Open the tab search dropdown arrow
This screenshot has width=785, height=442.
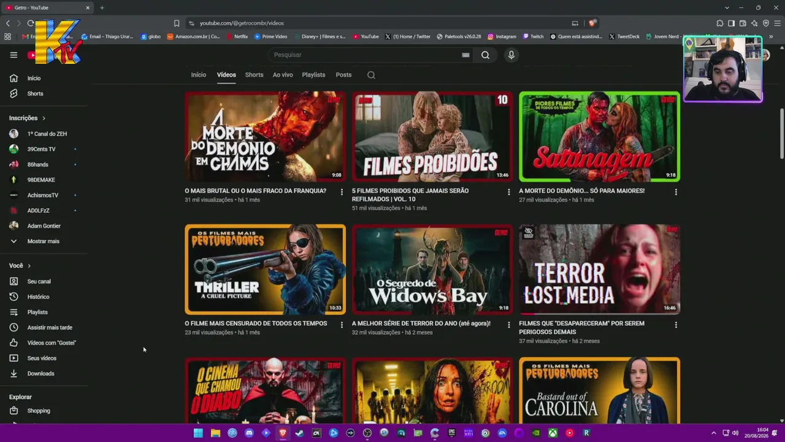(727, 7)
